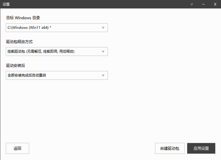The image size is (221, 160).
Task: Minimize the 设置 window
Action: coord(203,4)
